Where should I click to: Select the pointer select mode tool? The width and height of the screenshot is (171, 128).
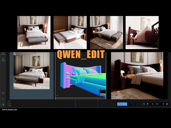(x=144, y=104)
